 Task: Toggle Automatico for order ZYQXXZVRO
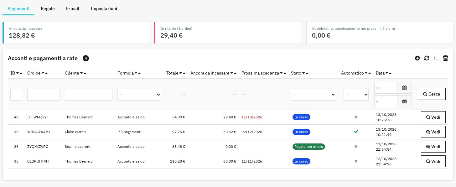[x=356, y=147]
